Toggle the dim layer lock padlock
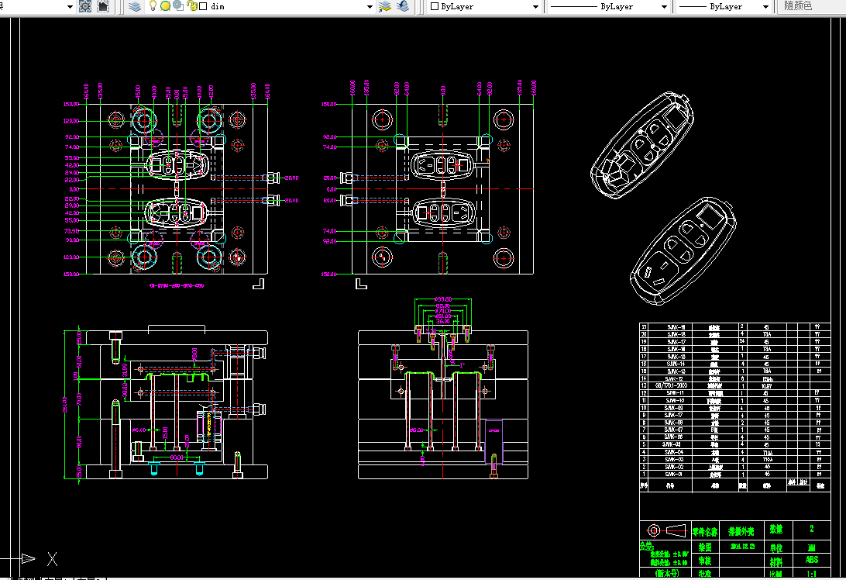The image size is (846, 580). pyautogui.click(x=191, y=6)
